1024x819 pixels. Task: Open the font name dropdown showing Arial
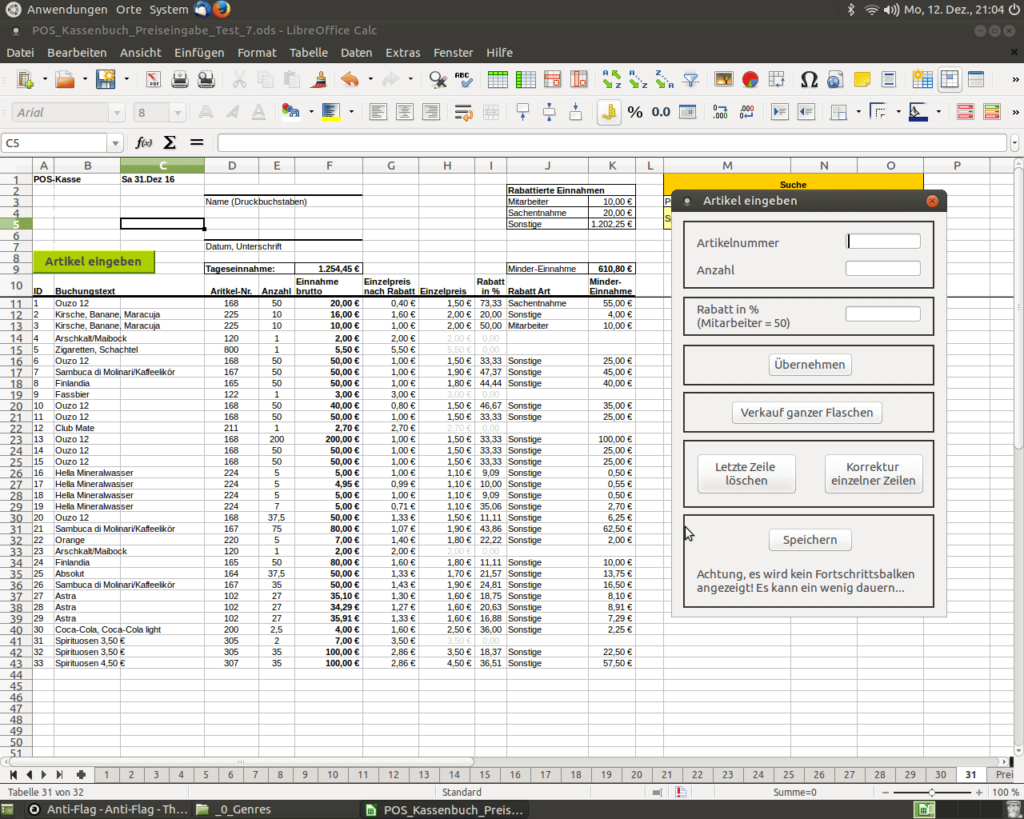(116, 113)
